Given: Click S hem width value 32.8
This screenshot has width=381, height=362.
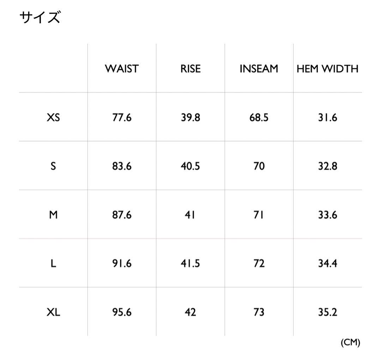Looking at the screenshot, I should [328, 166].
